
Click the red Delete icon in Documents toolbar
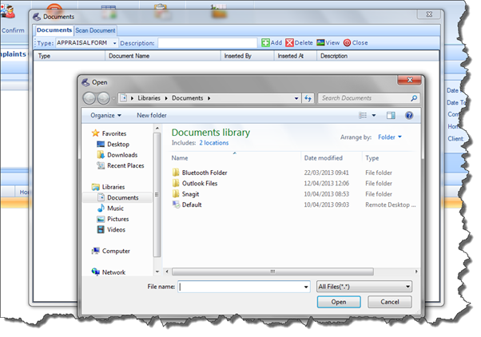(289, 42)
